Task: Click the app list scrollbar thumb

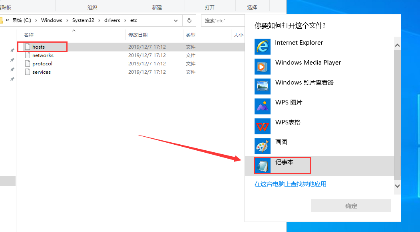Action: [398, 115]
